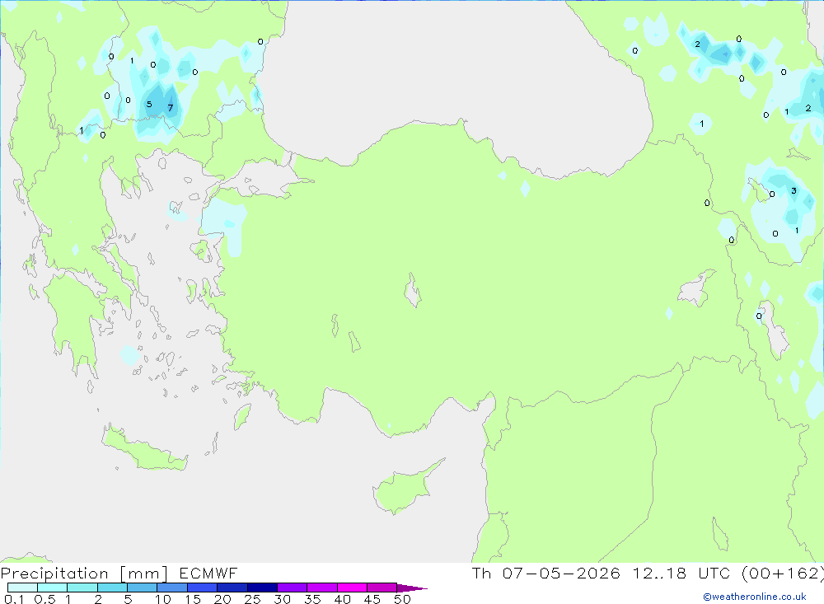
Task: Select the '40' legend scale label
Action: pyautogui.click(x=343, y=599)
